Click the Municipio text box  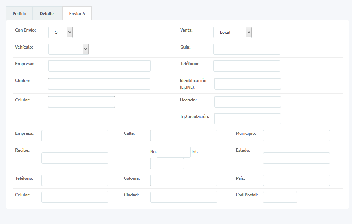[296, 136]
